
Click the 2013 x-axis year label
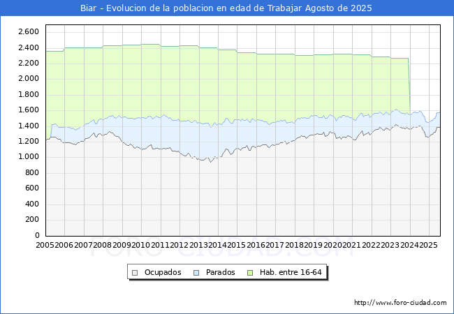[198, 245]
